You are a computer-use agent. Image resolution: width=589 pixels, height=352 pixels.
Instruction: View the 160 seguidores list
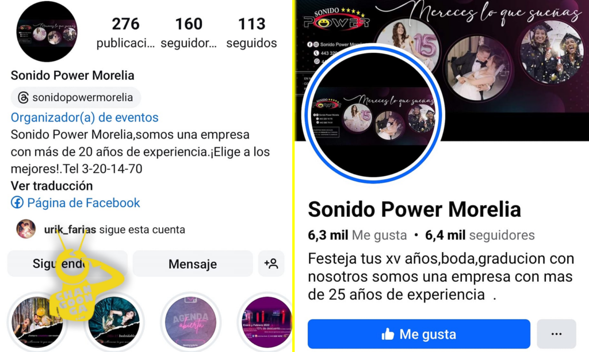(189, 33)
